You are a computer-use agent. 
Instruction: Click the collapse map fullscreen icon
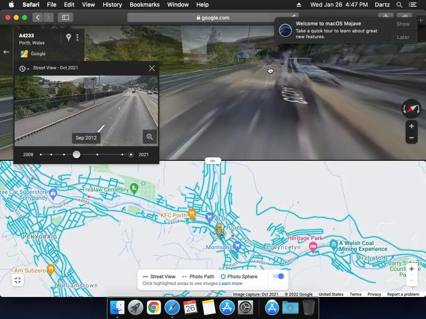click(x=17, y=280)
